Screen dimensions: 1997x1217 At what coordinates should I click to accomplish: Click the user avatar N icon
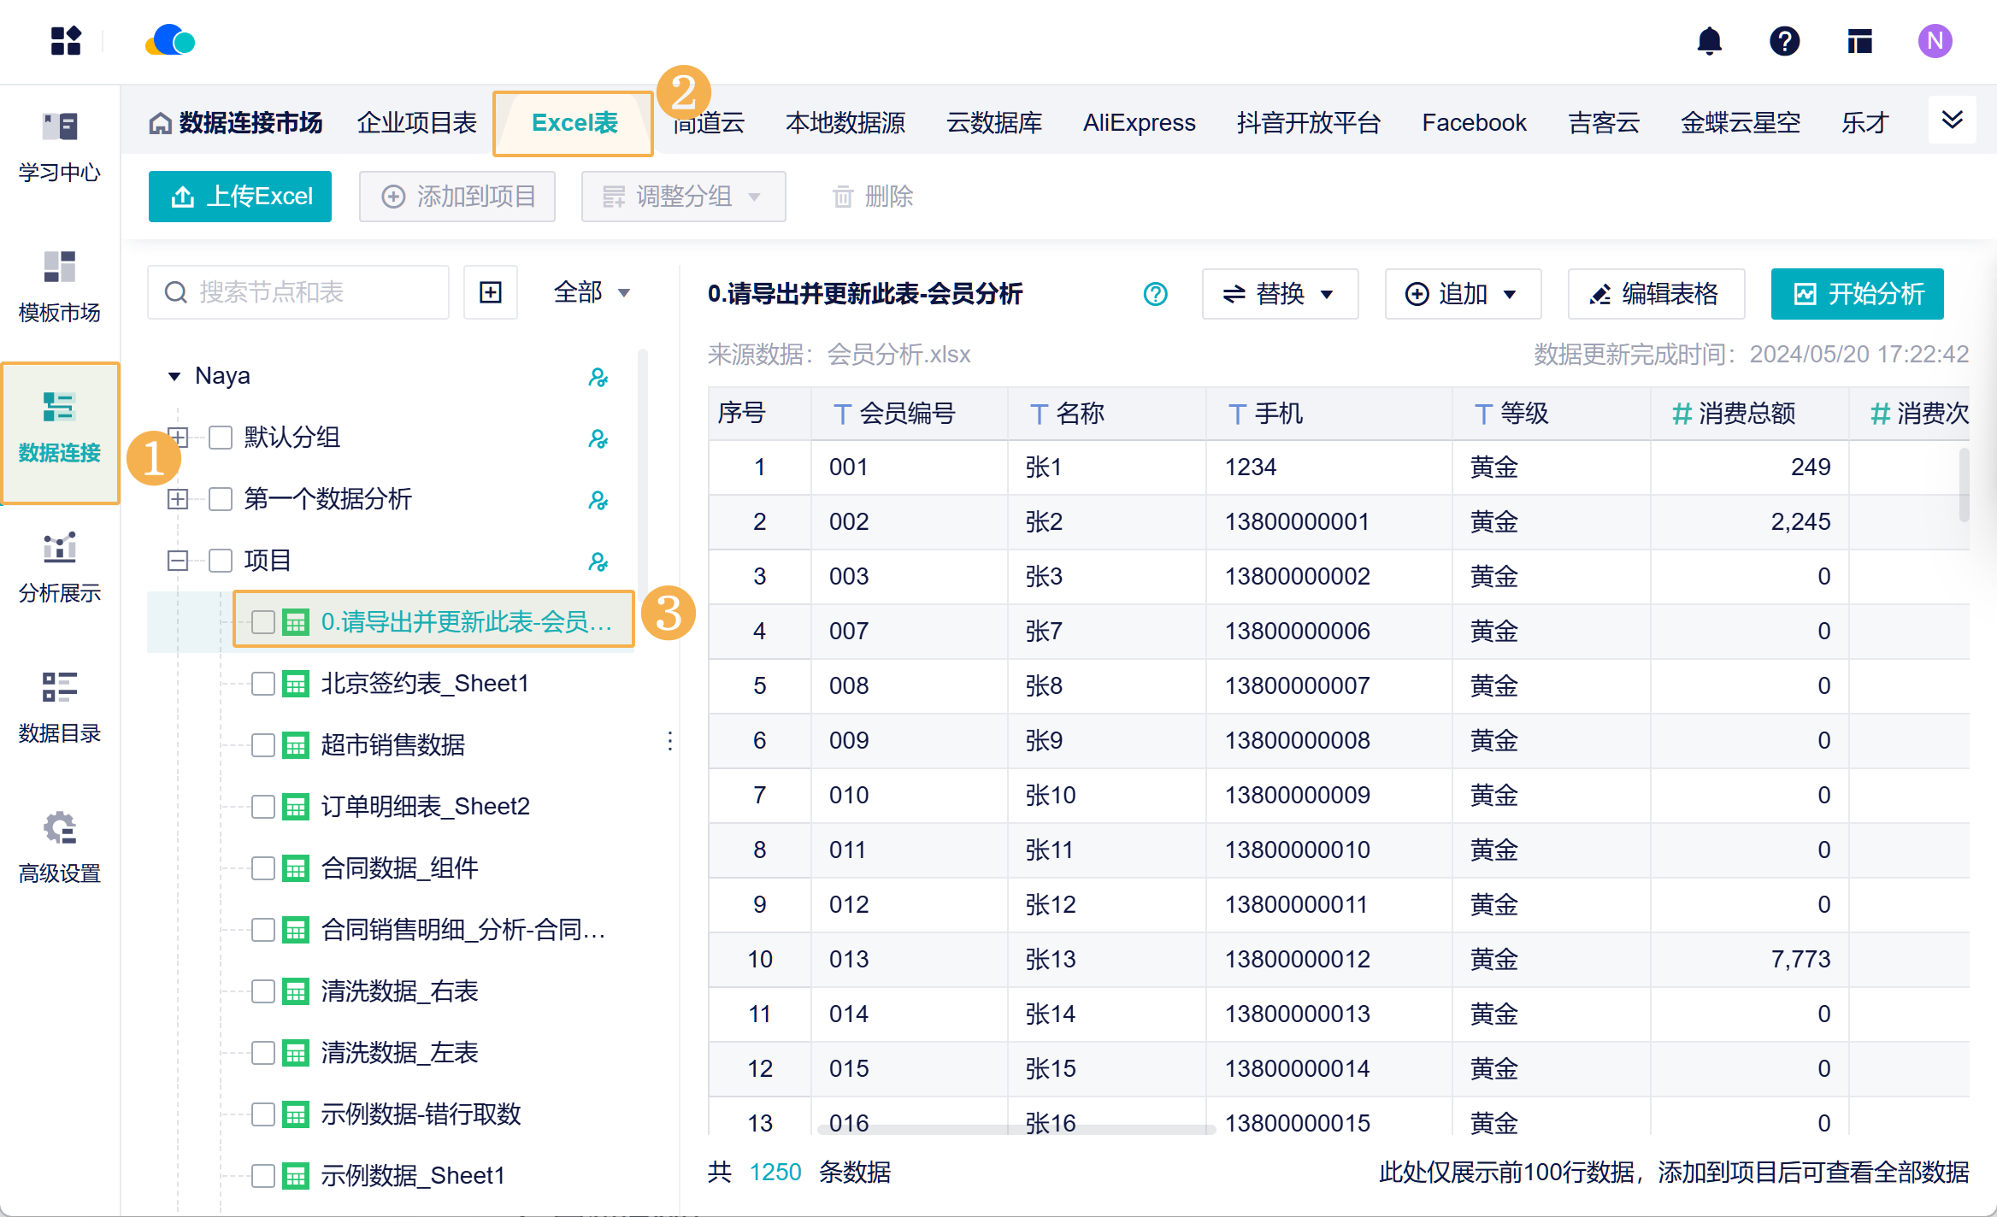(1935, 41)
